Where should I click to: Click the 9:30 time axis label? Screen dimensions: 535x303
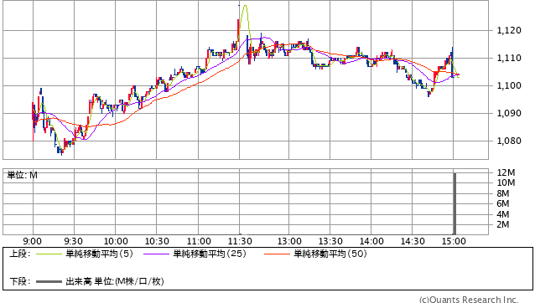(73, 241)
